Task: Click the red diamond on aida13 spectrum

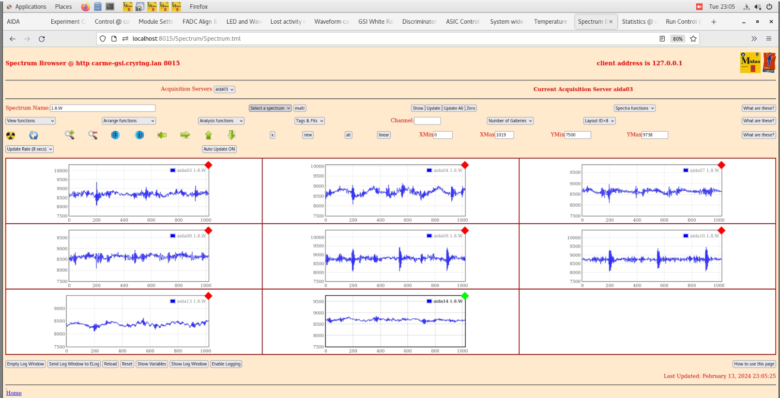Action: [209, 296]
